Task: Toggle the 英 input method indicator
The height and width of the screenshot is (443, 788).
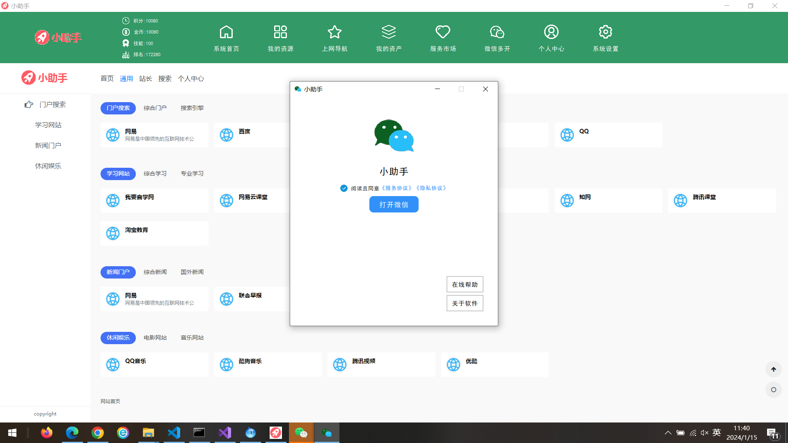Action: point(717,432)
